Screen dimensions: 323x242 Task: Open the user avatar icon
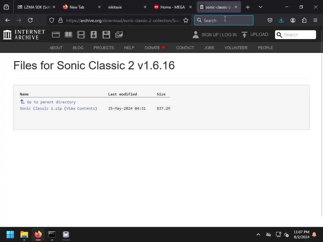point(196,35)
